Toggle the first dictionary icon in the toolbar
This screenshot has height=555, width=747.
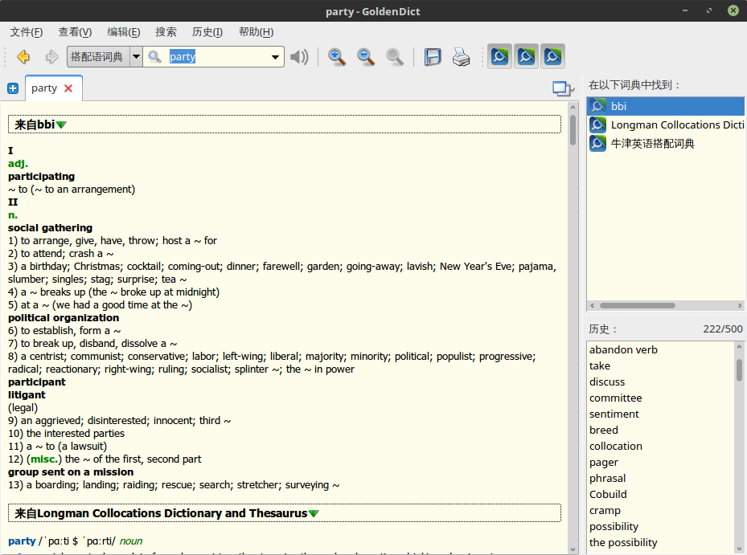[499, 57]
